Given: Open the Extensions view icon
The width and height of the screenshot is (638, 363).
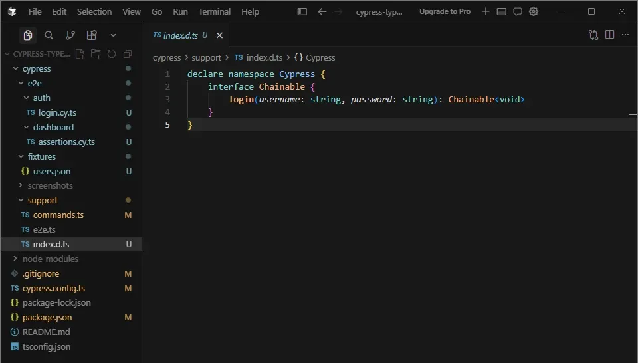Looking at the screenshot, I should (x=92, y=35).
